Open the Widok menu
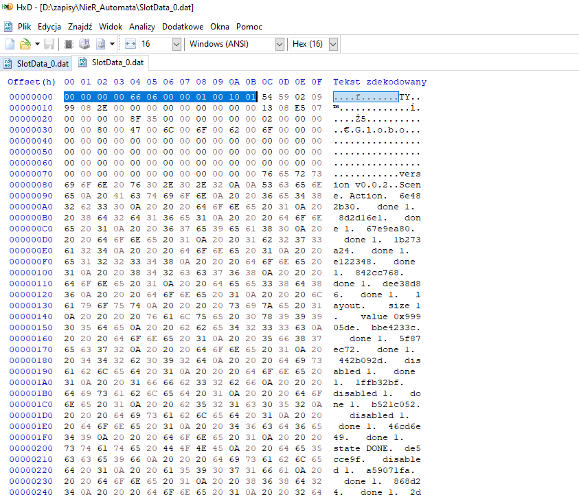The image size is (579, 495). click(111, 27)
